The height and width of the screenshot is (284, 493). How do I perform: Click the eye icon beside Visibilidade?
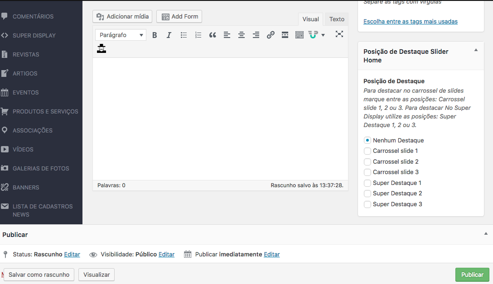(93, 255)
